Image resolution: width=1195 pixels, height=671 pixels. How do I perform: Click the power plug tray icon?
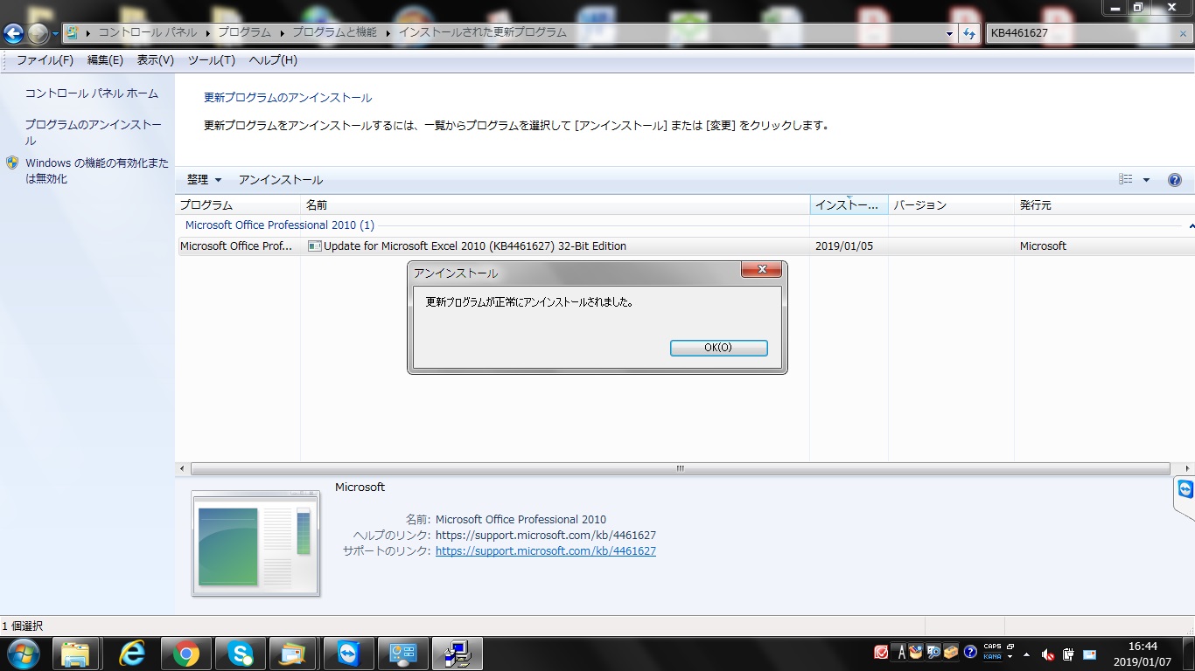pyautogui.click(x=1068, y=654)
